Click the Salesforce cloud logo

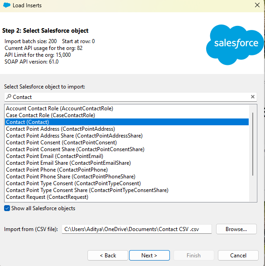(x=235, y=44)
